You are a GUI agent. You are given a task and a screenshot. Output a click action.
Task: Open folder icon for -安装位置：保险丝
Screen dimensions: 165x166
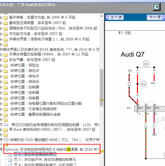click(x=5, y=66)
